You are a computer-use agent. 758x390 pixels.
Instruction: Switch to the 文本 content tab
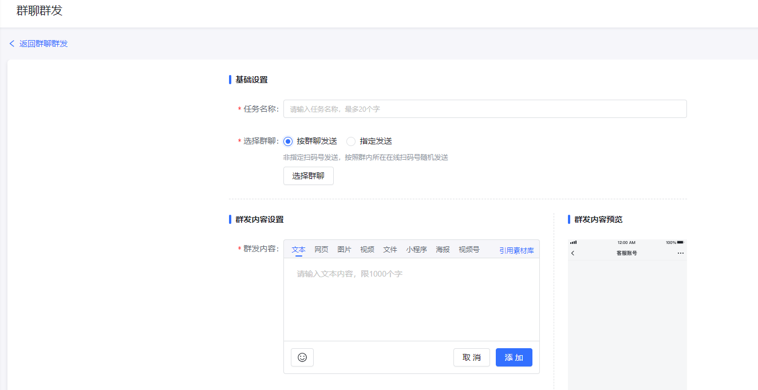click(298, 250)
